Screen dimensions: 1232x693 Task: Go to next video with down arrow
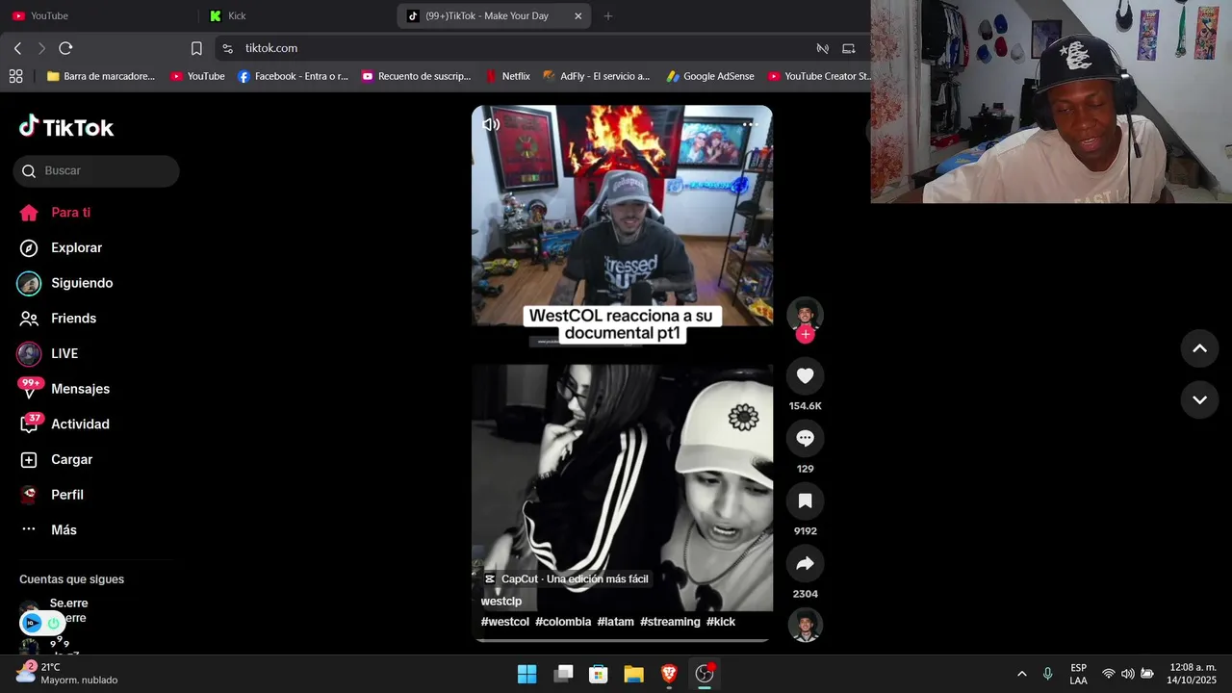1199,399
